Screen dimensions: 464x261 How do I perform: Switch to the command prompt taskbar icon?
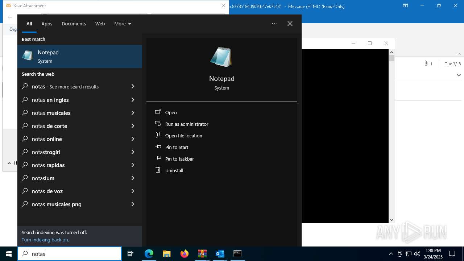click(x=237, y=254)
